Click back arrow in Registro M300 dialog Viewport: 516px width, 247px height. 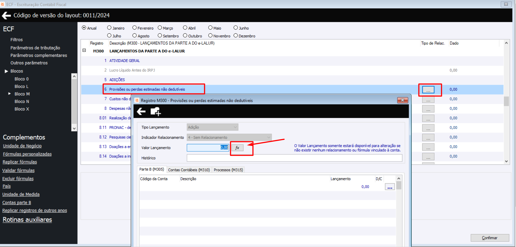click(141, 111)
